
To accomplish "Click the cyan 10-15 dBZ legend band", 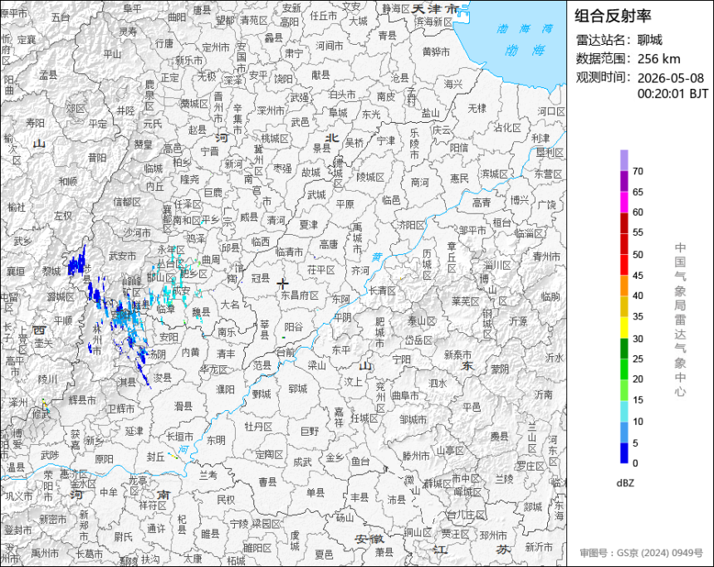I will [x=624, y=411].
